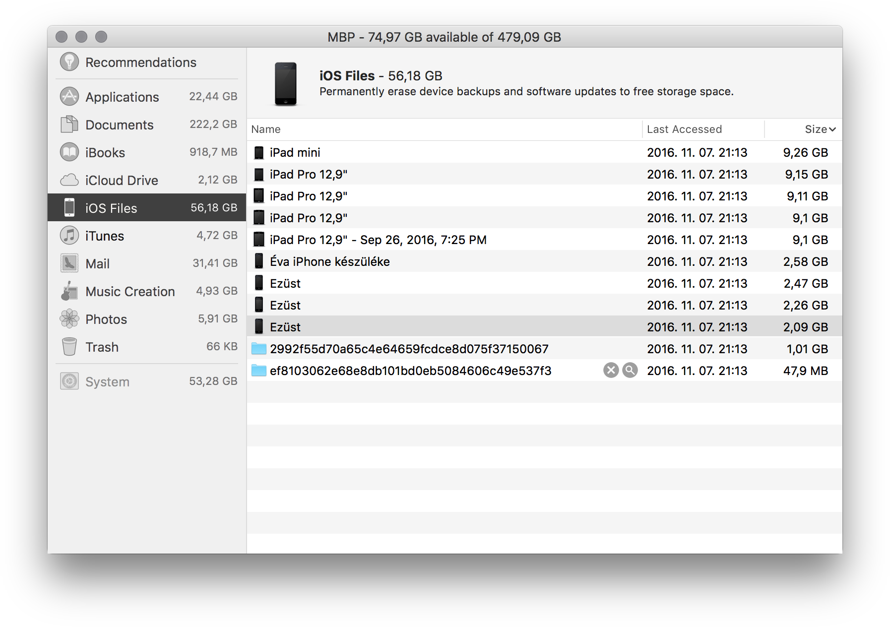
Task: Click the Music Creation guitar icon
Action: tap(69, 291)
